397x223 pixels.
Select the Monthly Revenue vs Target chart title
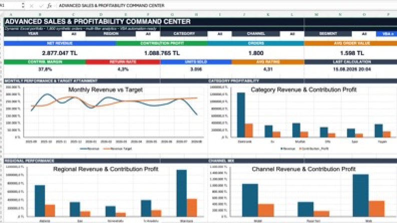coord(105,90)
